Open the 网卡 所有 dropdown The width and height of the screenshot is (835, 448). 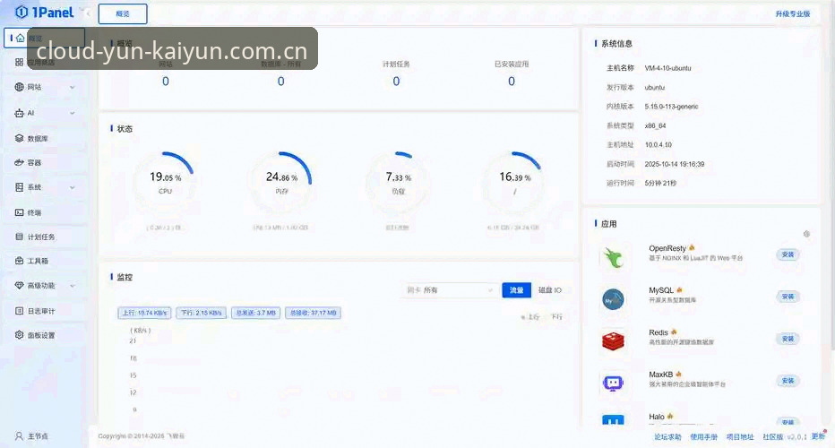click(x=449, y=289)
